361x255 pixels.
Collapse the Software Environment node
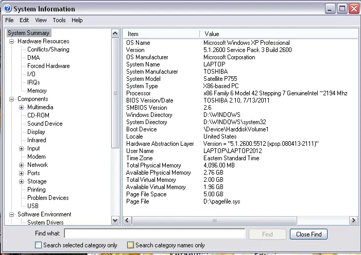(x=11, y=214)
